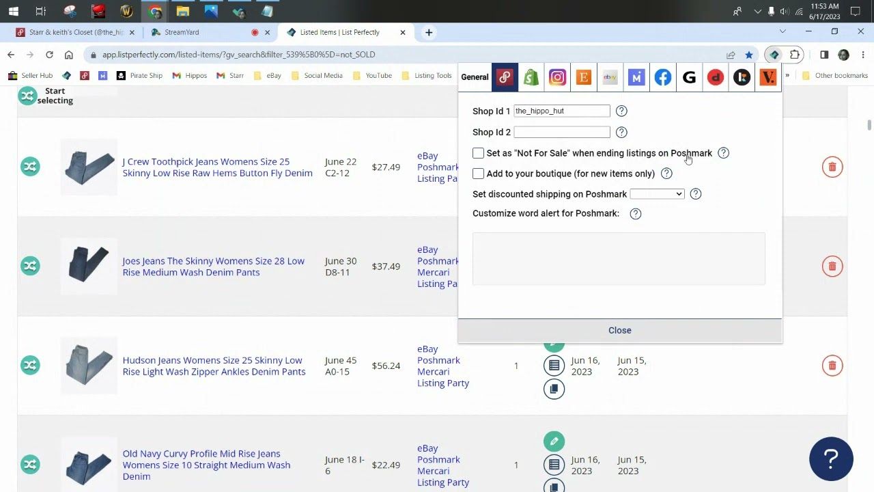The height and width of the screenshot is (492, 874).
Task: Click the Shop Id 1 input field
Action: [x=561, y=111]
